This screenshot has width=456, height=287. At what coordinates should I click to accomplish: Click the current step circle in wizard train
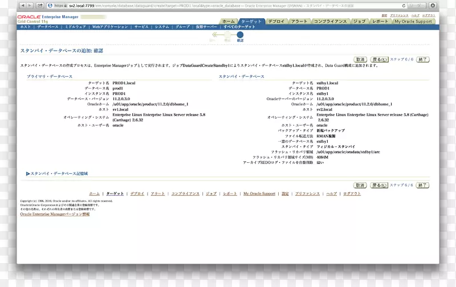(x=240, y=35)
